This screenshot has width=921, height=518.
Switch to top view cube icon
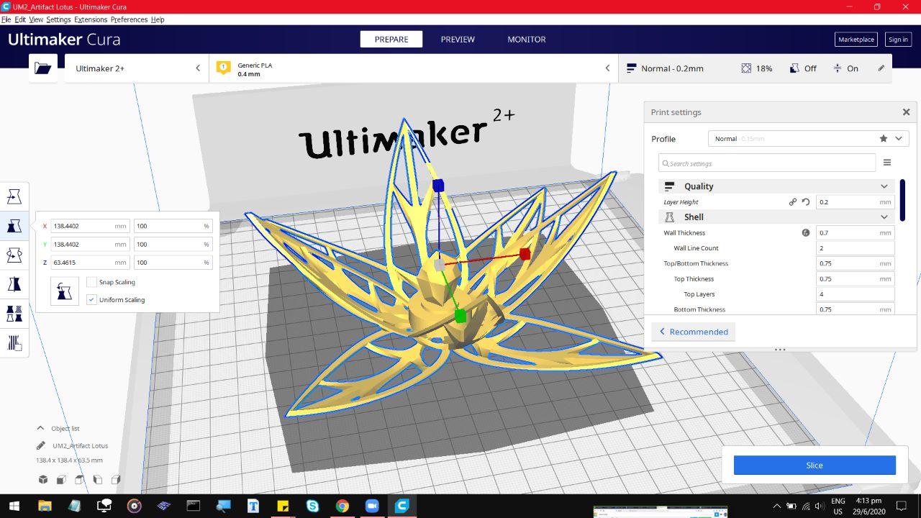tap(79, 480)
